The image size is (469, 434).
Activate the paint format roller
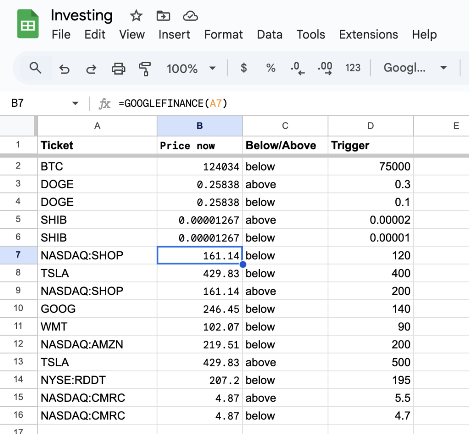[x=145, y=69]
